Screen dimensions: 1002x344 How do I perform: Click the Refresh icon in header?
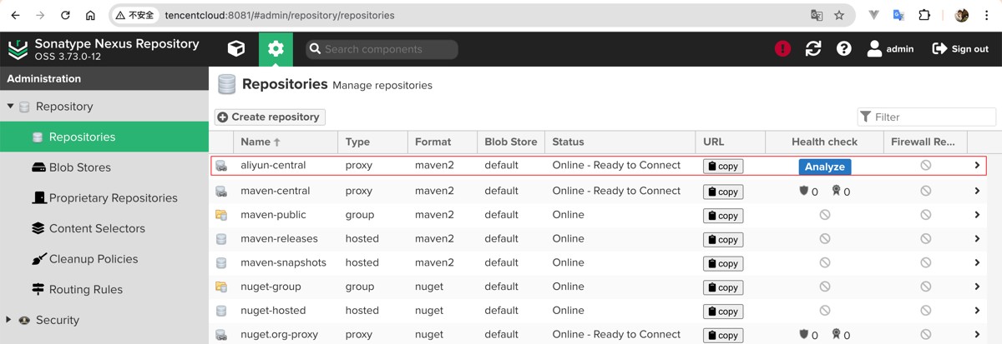813,49
